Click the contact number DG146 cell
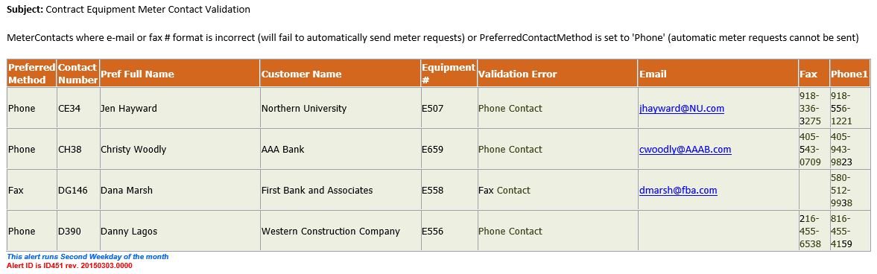 [77, 190]
